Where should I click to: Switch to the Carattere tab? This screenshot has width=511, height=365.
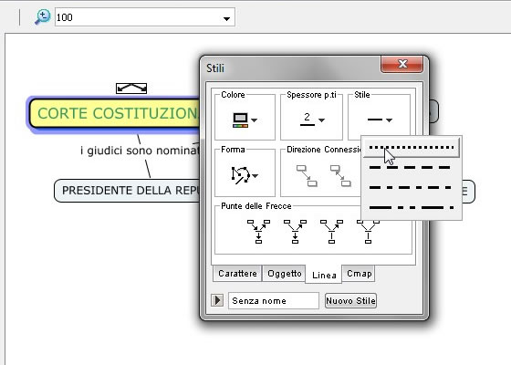[237, 274]
